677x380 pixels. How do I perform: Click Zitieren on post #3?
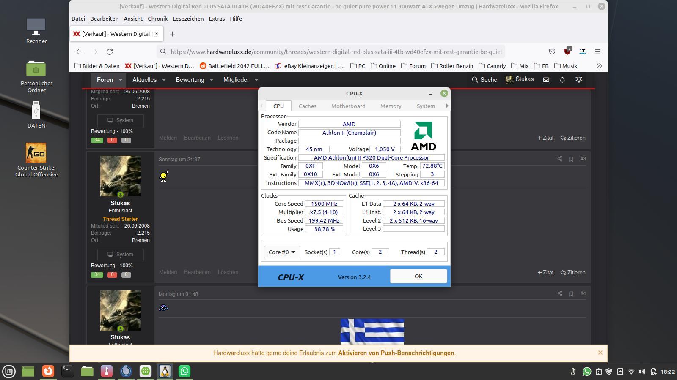point(573,272)
